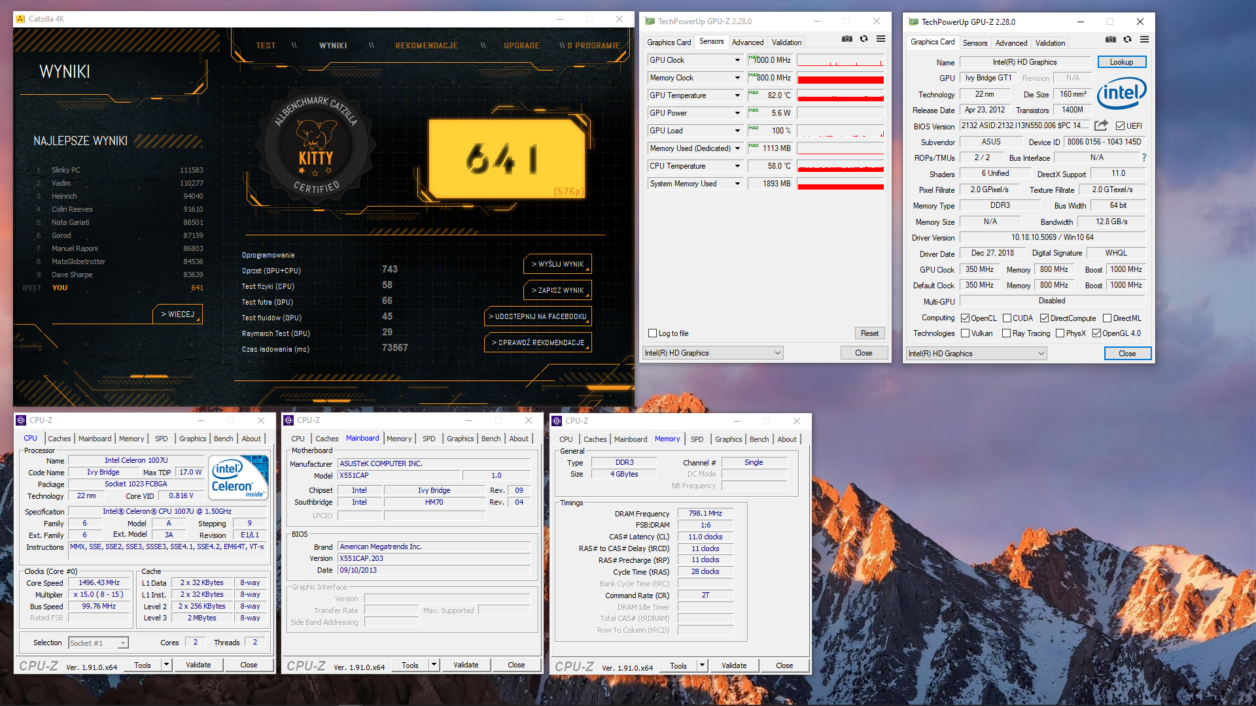Open REKOMENDACJE menu in Catzilla

427,46
